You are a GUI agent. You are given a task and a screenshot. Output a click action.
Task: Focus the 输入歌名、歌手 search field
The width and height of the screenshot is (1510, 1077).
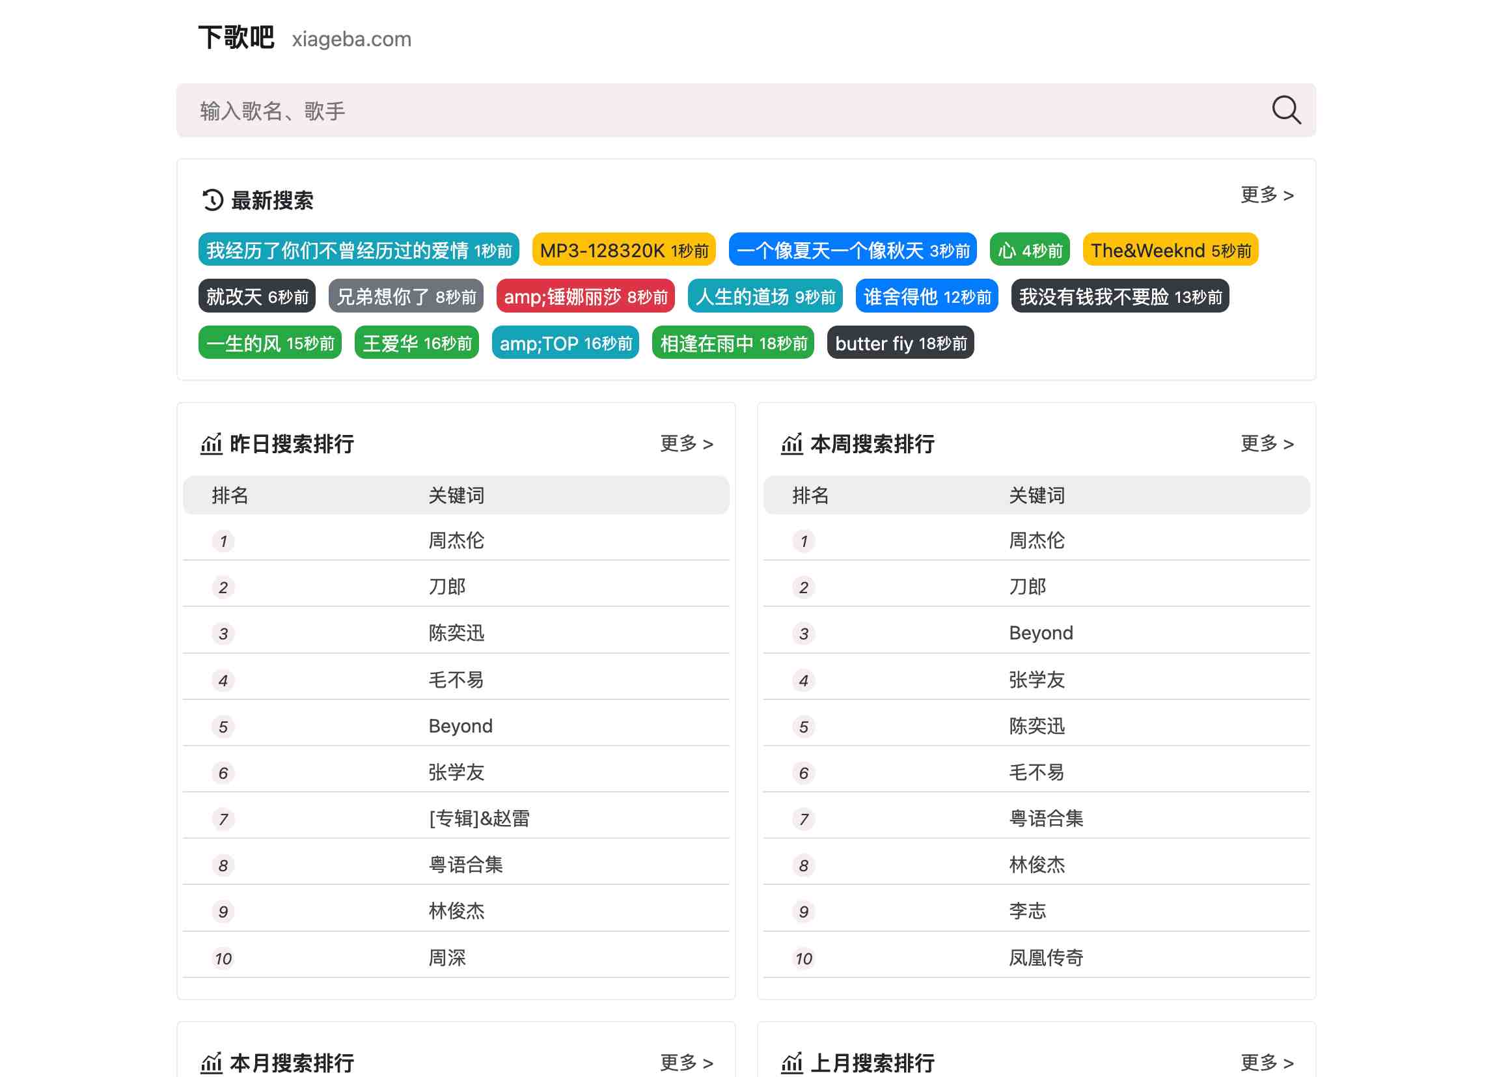(746, 111)
